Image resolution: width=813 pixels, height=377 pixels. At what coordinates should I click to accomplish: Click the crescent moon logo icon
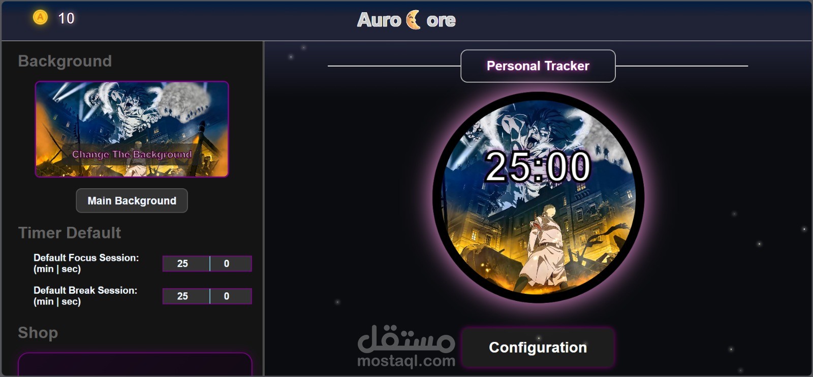413,20
